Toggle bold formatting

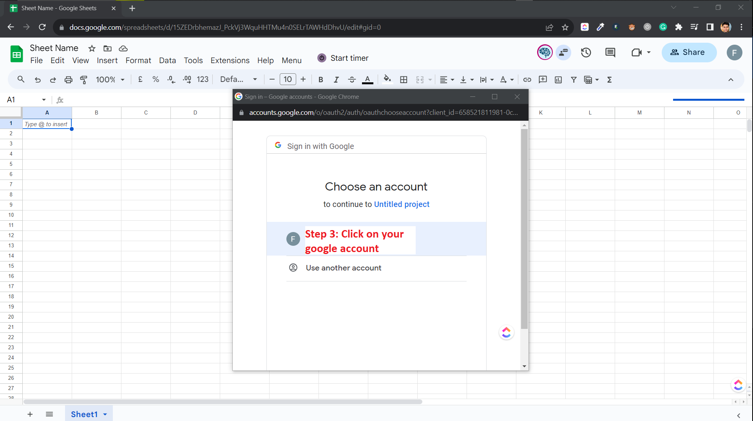(321, 80)
